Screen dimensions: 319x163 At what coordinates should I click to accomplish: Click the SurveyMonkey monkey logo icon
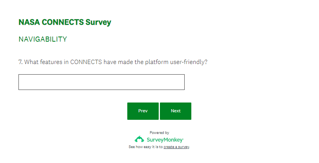pos(139,139)
